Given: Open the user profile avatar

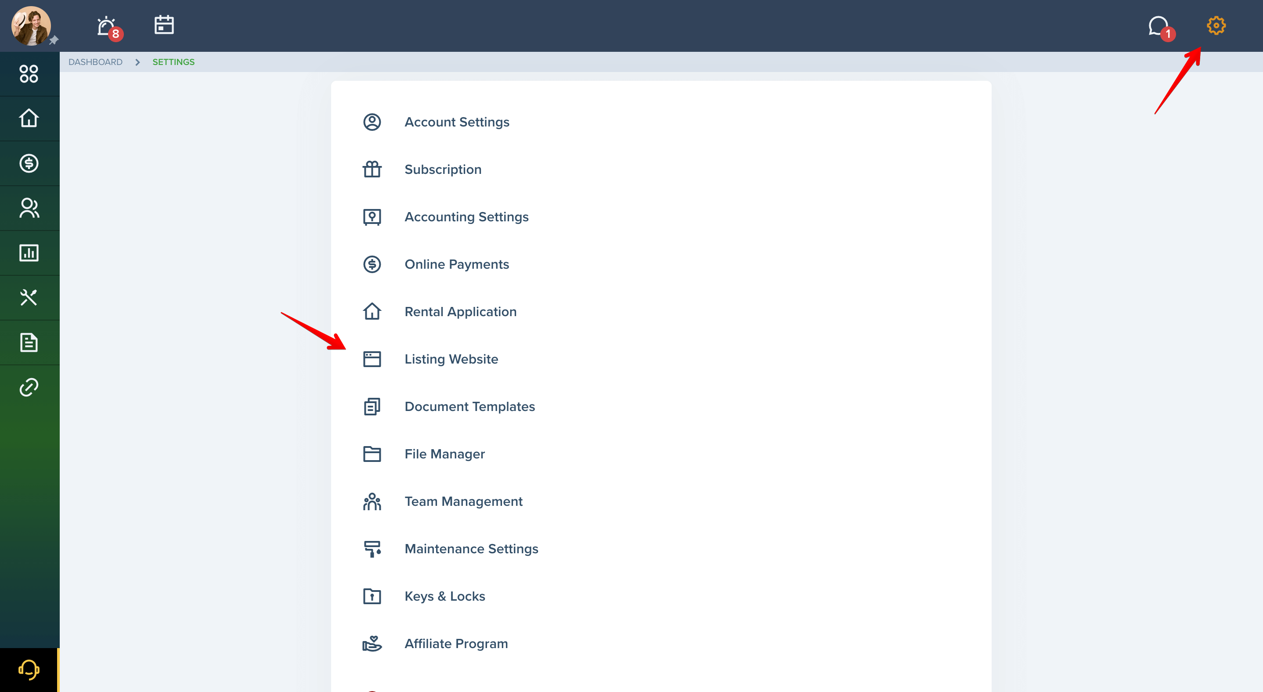Looking at the screenshot, I should pyautogui.click(x=31, y=25).
